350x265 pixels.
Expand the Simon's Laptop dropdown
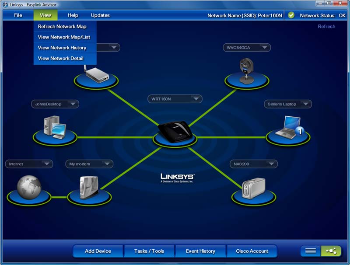coord(305,104)
